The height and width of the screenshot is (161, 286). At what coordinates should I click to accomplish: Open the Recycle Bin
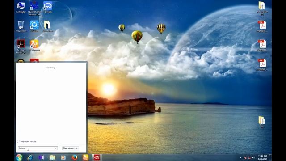point(21,26)
